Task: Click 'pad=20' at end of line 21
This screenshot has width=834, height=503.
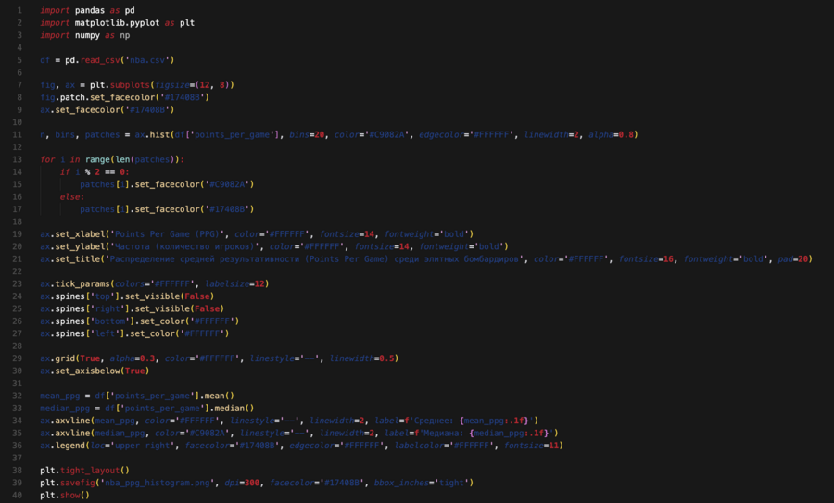Action: pos(795,259)
